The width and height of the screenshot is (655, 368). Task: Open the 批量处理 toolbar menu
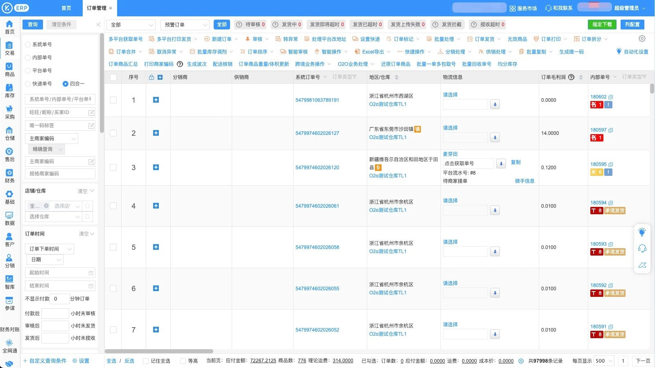pyautogui.click(x=444, y=39)
